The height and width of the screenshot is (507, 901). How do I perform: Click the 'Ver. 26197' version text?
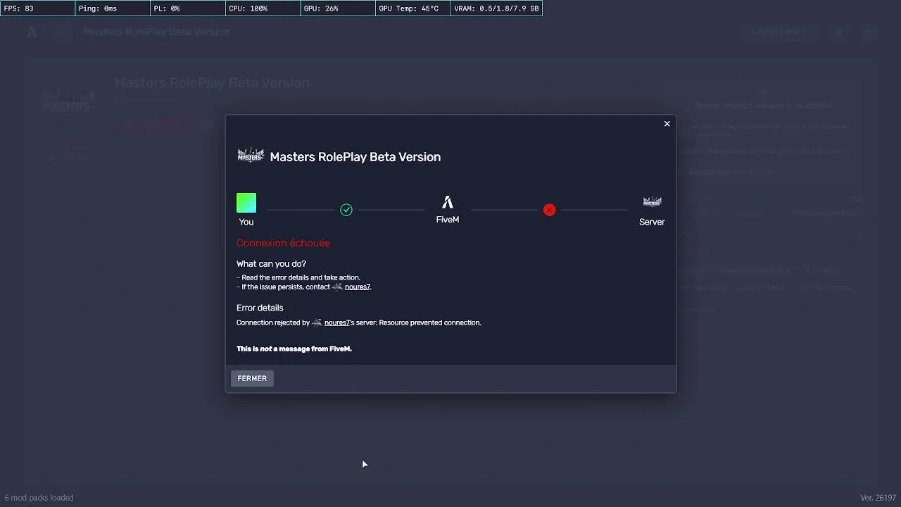(878, 498)
